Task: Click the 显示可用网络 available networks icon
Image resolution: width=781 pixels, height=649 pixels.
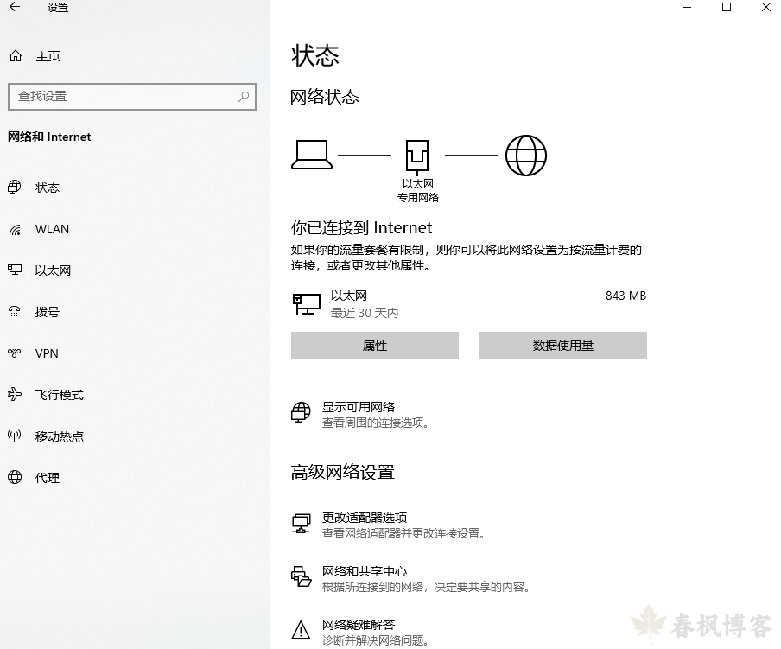Action: (x=300, y=413)
